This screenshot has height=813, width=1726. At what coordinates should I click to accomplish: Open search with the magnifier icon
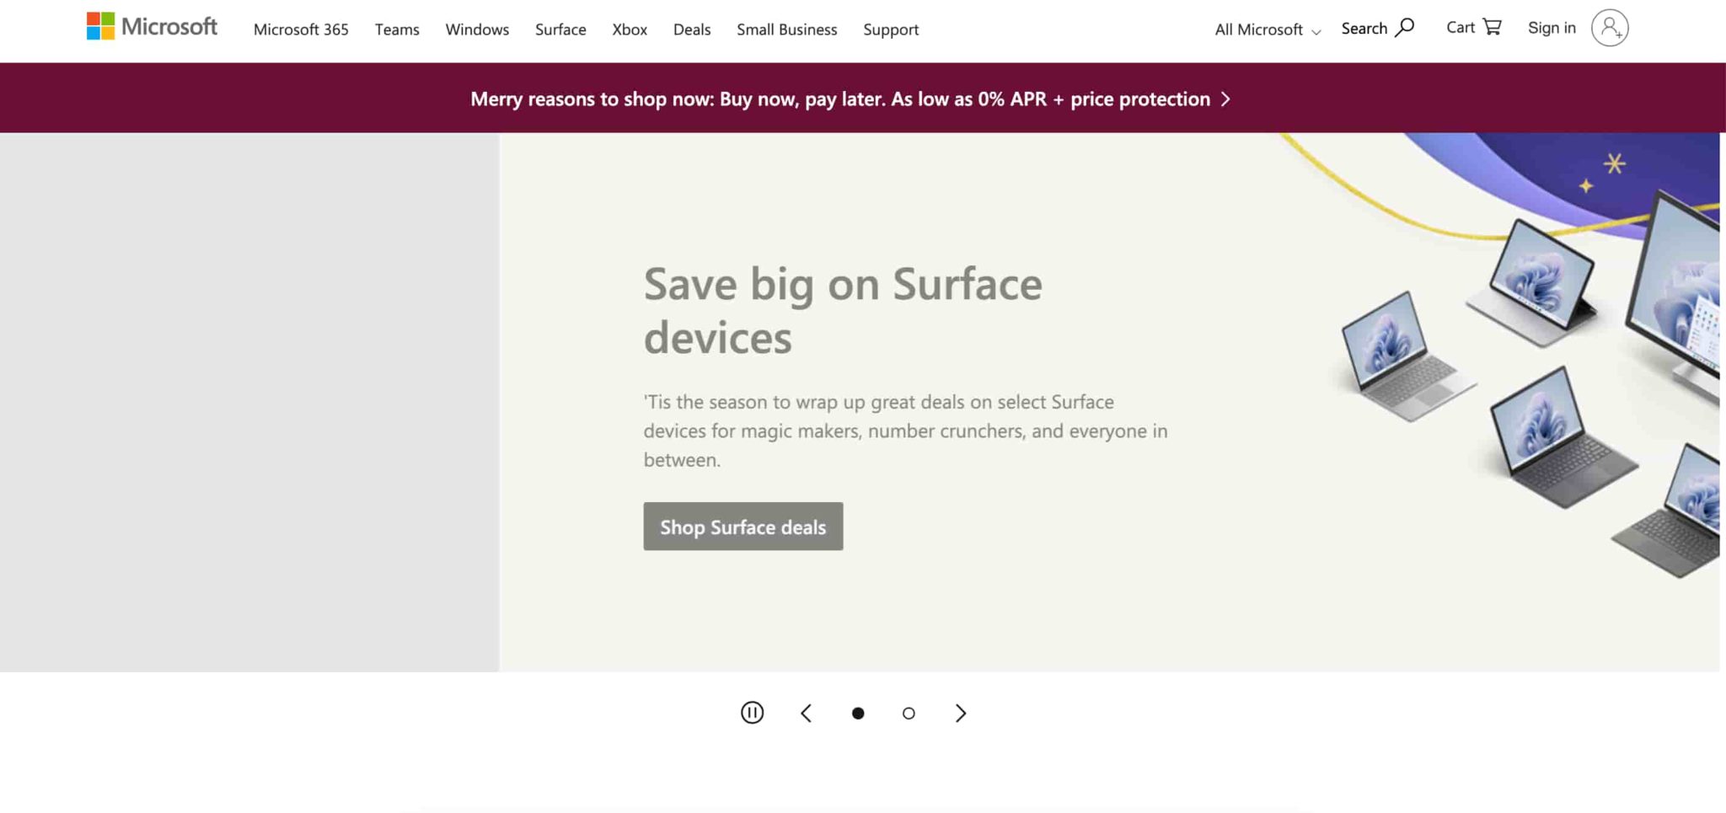click(1404, 28)
